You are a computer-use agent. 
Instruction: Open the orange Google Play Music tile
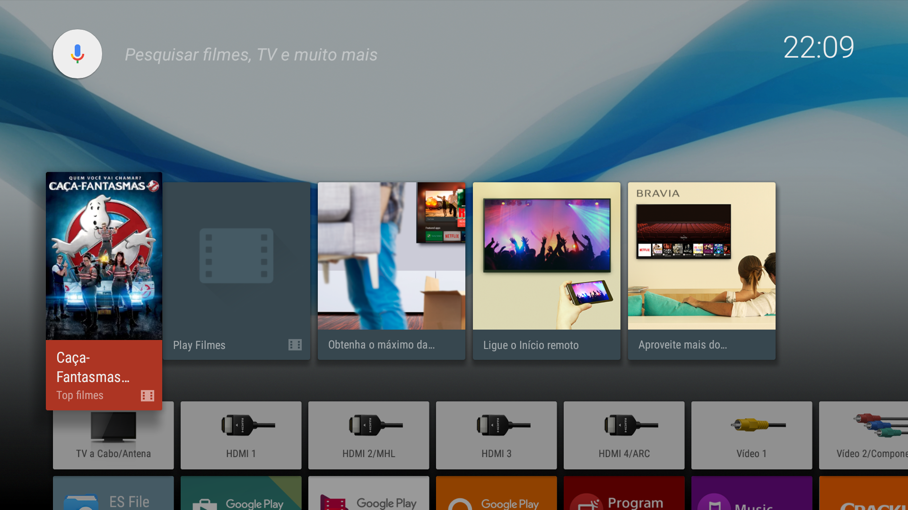click(496, 494)
